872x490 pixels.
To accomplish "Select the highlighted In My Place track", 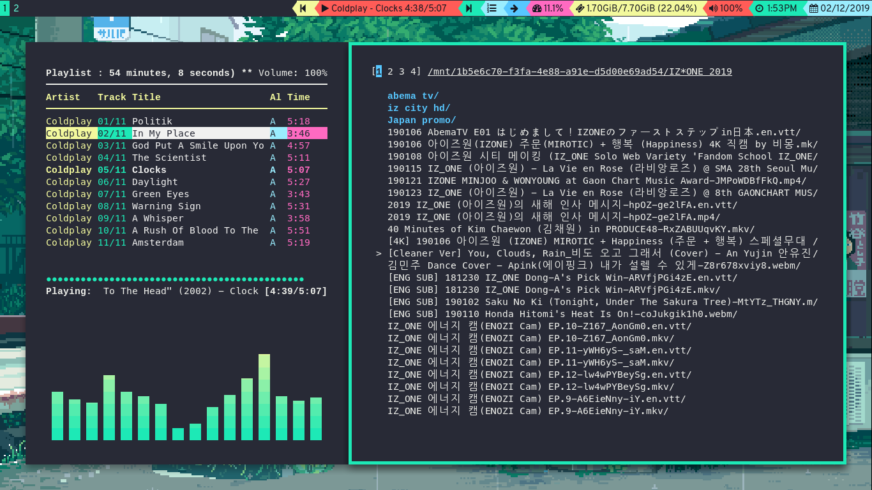I will pos(186,133).
